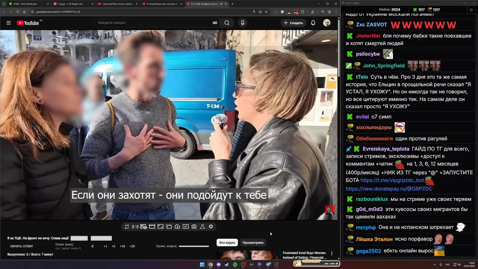Click the speedometer playback speed icon
Screen dimensions: 478x269
[x=177, y=226]
